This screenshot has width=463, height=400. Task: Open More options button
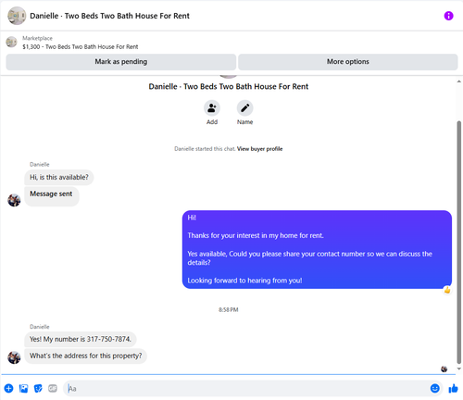(x=348, y=62)
